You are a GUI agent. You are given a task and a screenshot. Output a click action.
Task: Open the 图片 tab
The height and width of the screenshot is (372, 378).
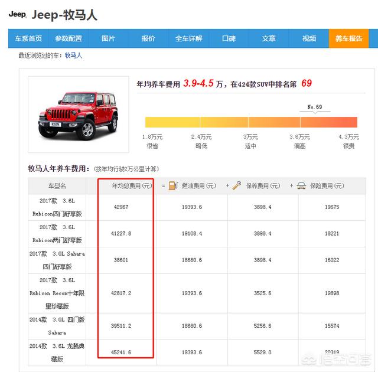(x=108, y=38)
